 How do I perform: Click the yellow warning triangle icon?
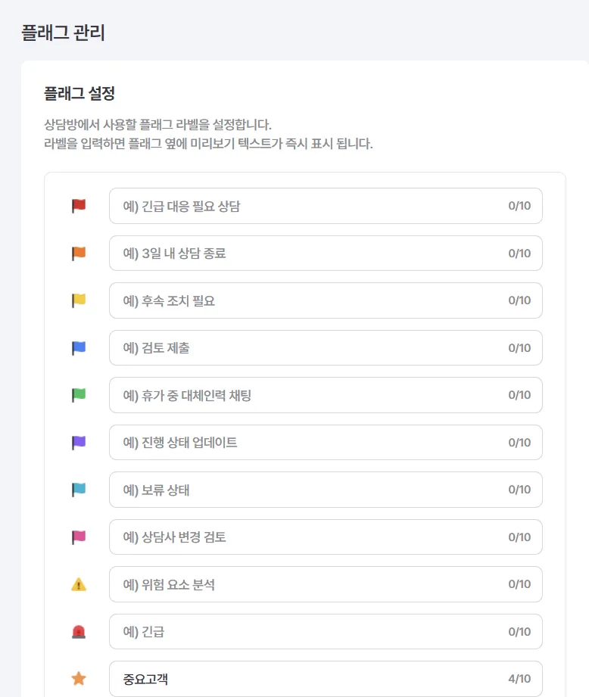pos(79,584)
